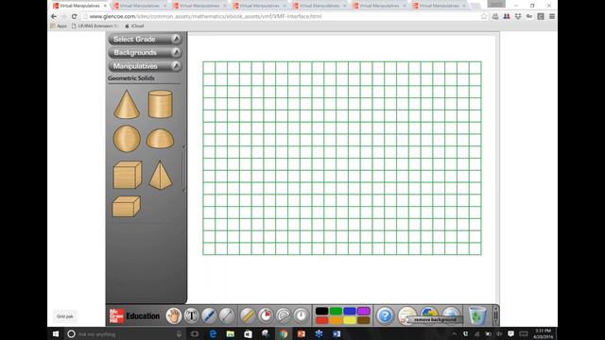The width and height of the screenshot is (605, 340).
Task: Open Microsoft Edge from taskbar
Action: click(x=213, y=333)
